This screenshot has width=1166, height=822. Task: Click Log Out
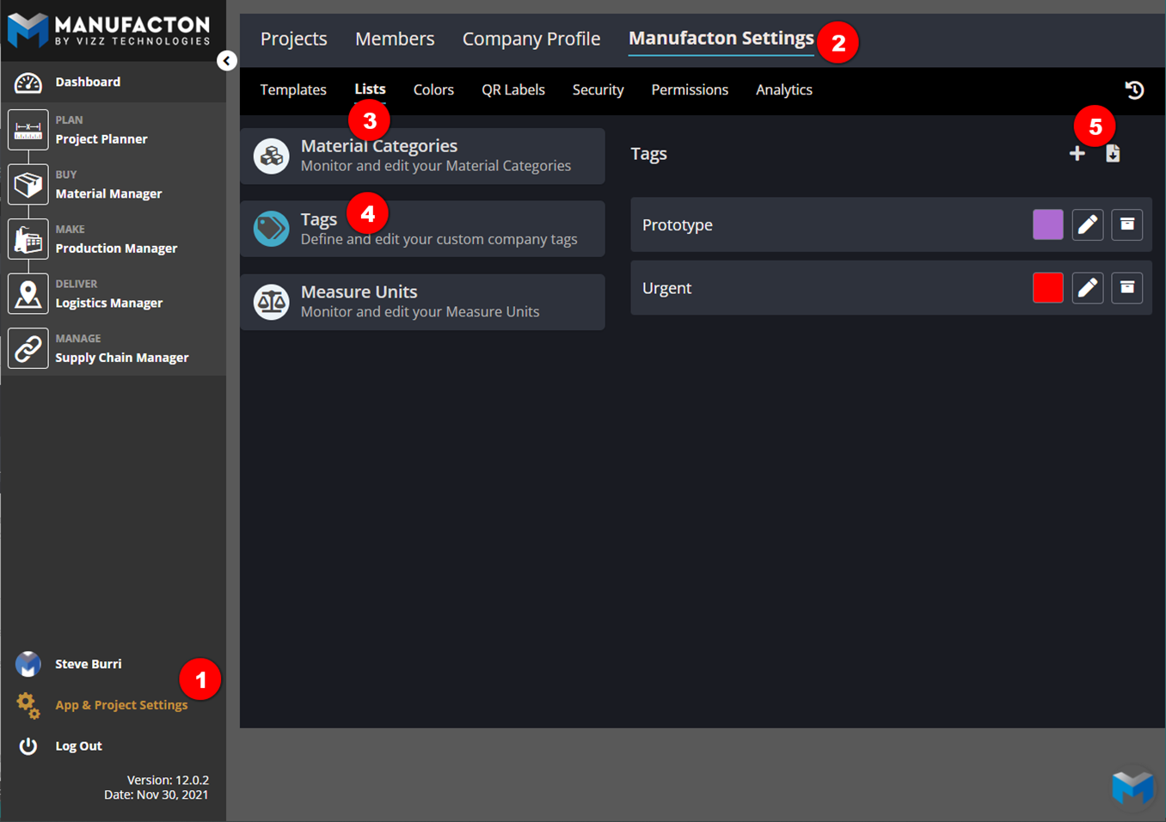point(78,745)
